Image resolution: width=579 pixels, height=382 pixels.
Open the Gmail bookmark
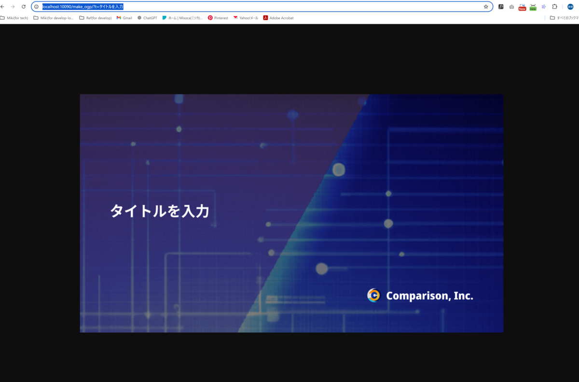point(124,17)
